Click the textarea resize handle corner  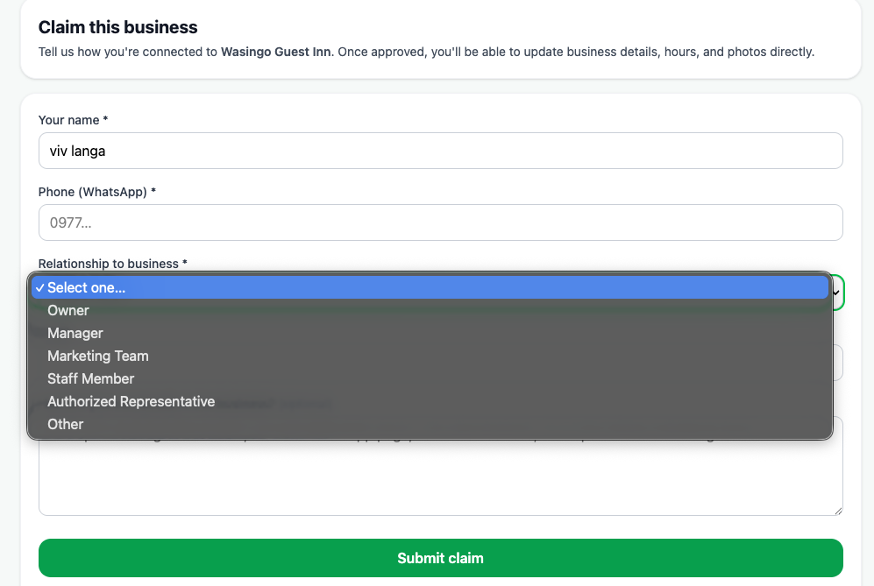pyautogui.click(x=838, y=511)
